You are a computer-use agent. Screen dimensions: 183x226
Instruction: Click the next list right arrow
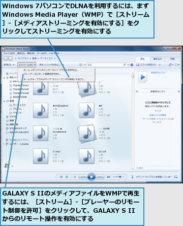178,91
